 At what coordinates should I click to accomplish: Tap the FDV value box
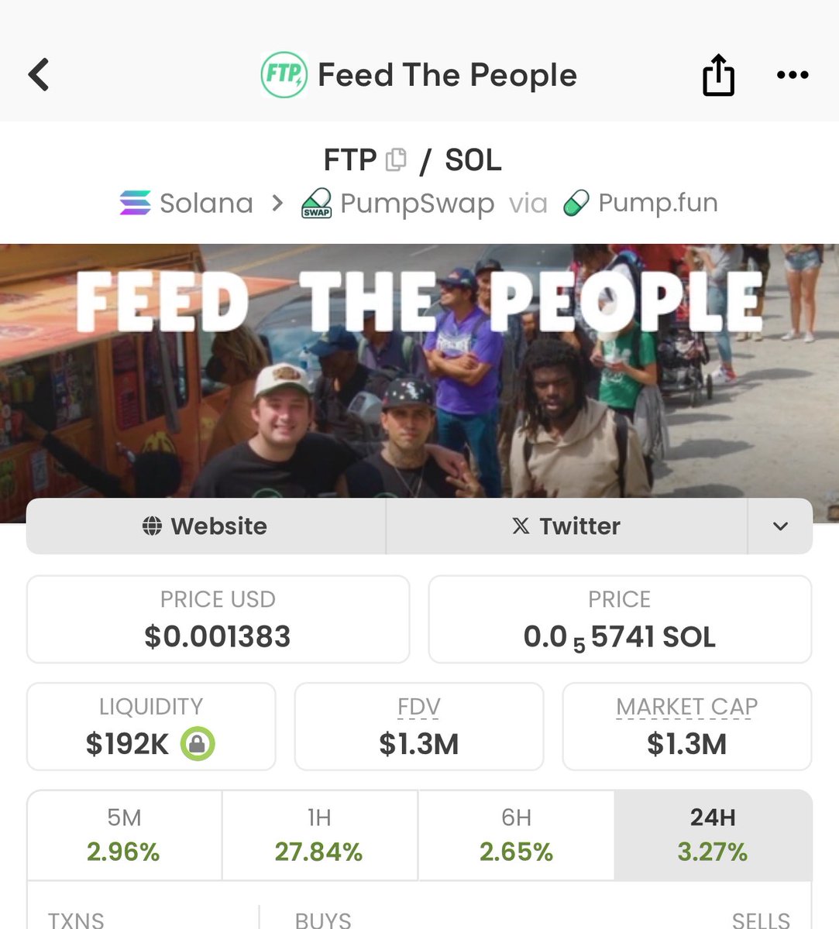click(419, 726)
